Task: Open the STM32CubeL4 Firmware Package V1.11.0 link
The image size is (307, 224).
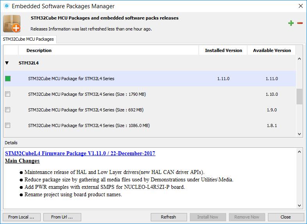Action: [80, 153]
